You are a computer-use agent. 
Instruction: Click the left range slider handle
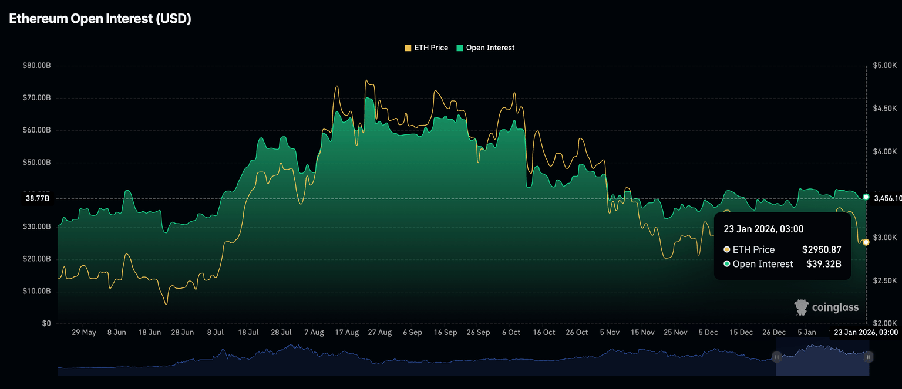[776, 357]
